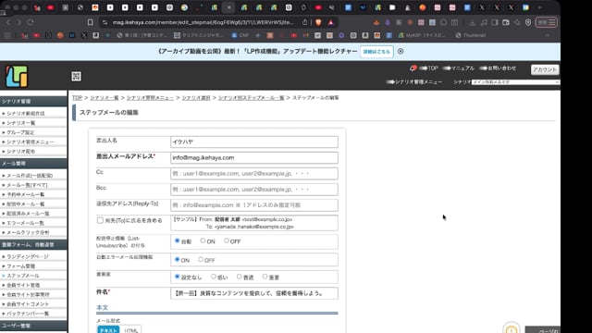Set 重要度 to 低い
Screen dimensions: 592x333
click(x=214, y=277)
